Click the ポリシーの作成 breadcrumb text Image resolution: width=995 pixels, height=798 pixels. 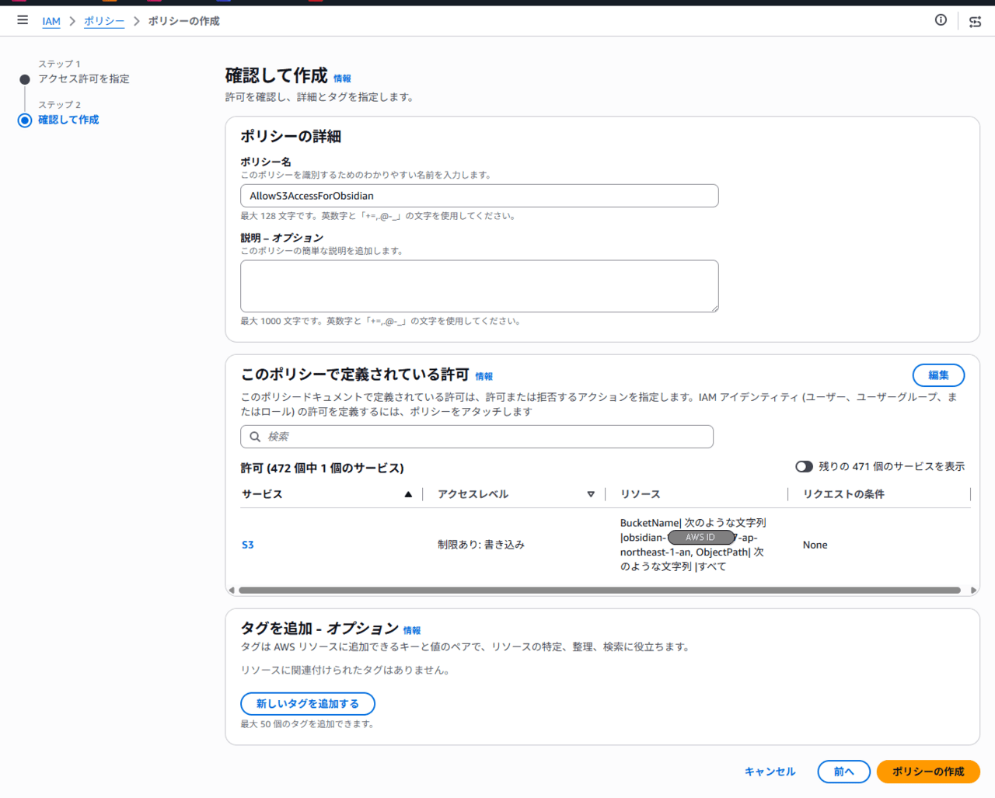point(184,21)
